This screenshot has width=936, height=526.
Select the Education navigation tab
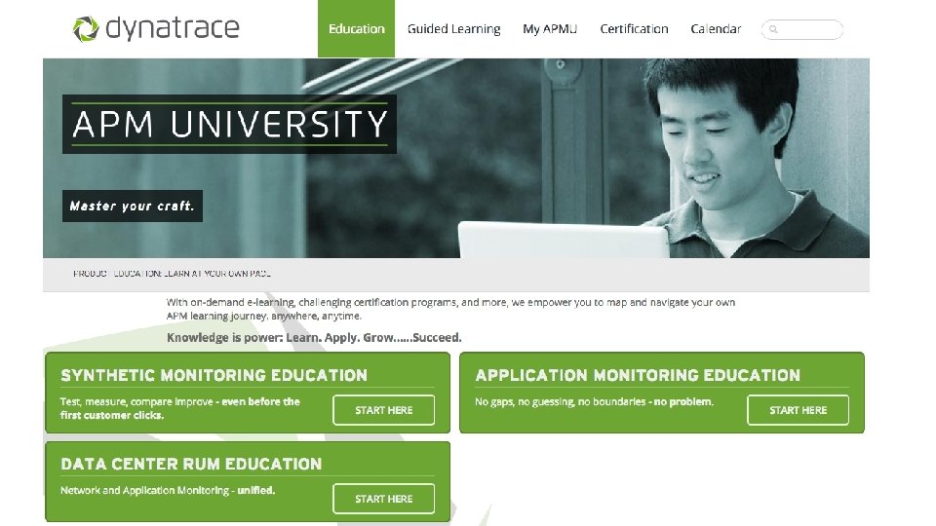point(357,28)
